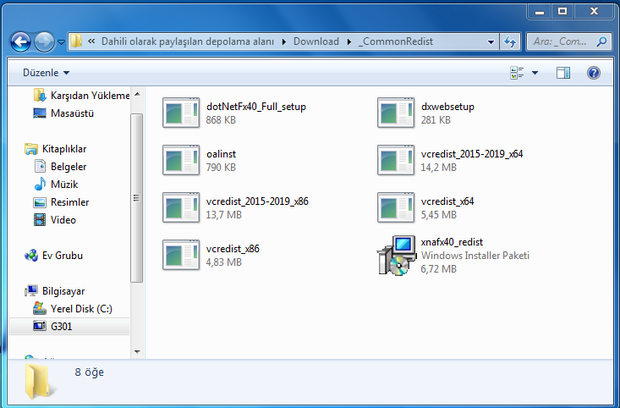This screenshot has width=620, height=408.
Task: Click navigation pane scroll down arrow
Action: coord(137,351)
